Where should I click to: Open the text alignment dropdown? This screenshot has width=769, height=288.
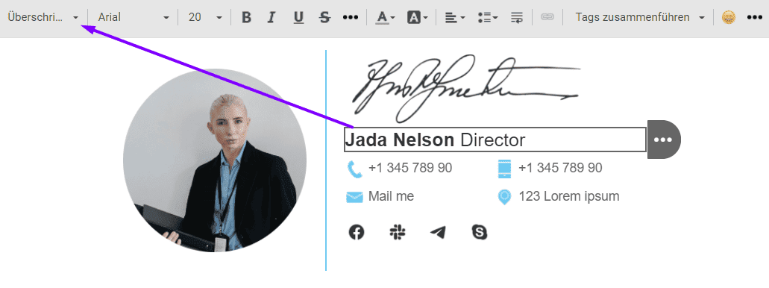pyautogui.click(x=455, y=18)
